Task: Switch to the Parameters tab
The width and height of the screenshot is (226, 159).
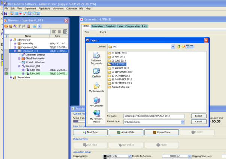Action: (97, 26)
